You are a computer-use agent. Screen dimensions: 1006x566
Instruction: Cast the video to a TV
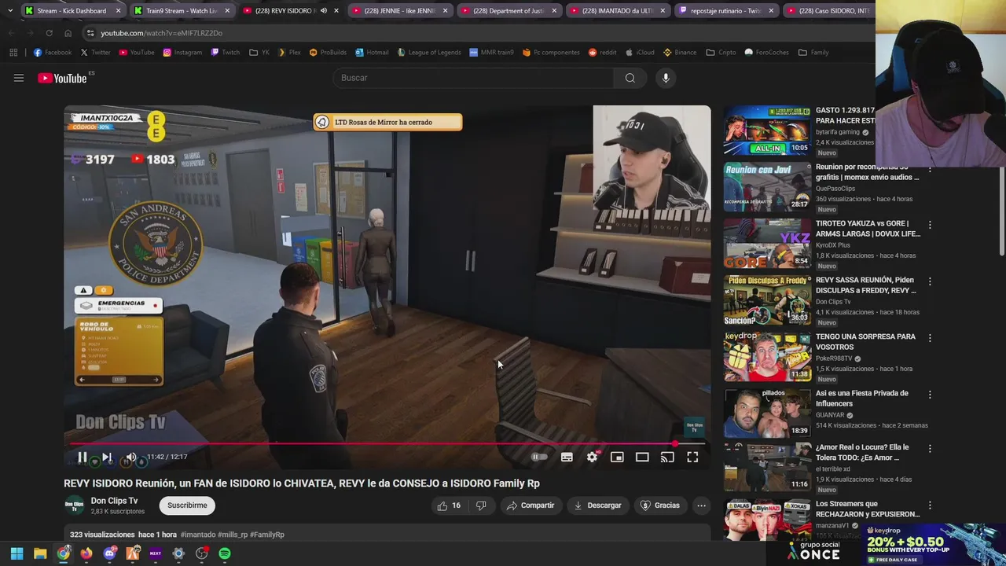667,457
